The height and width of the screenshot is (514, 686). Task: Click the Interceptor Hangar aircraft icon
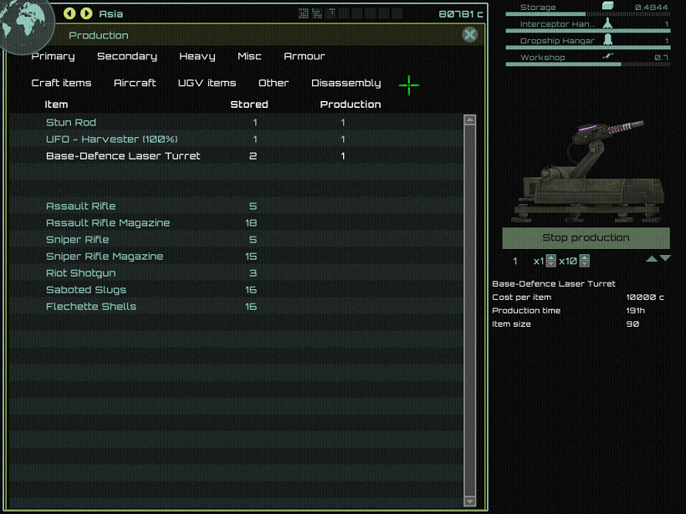click(607, 23)
